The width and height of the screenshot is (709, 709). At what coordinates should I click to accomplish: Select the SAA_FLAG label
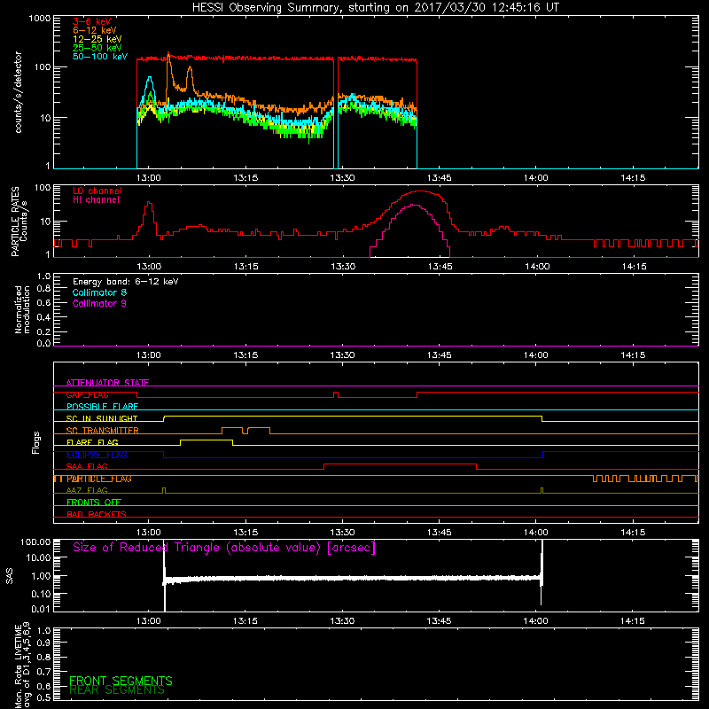(87, 466)
